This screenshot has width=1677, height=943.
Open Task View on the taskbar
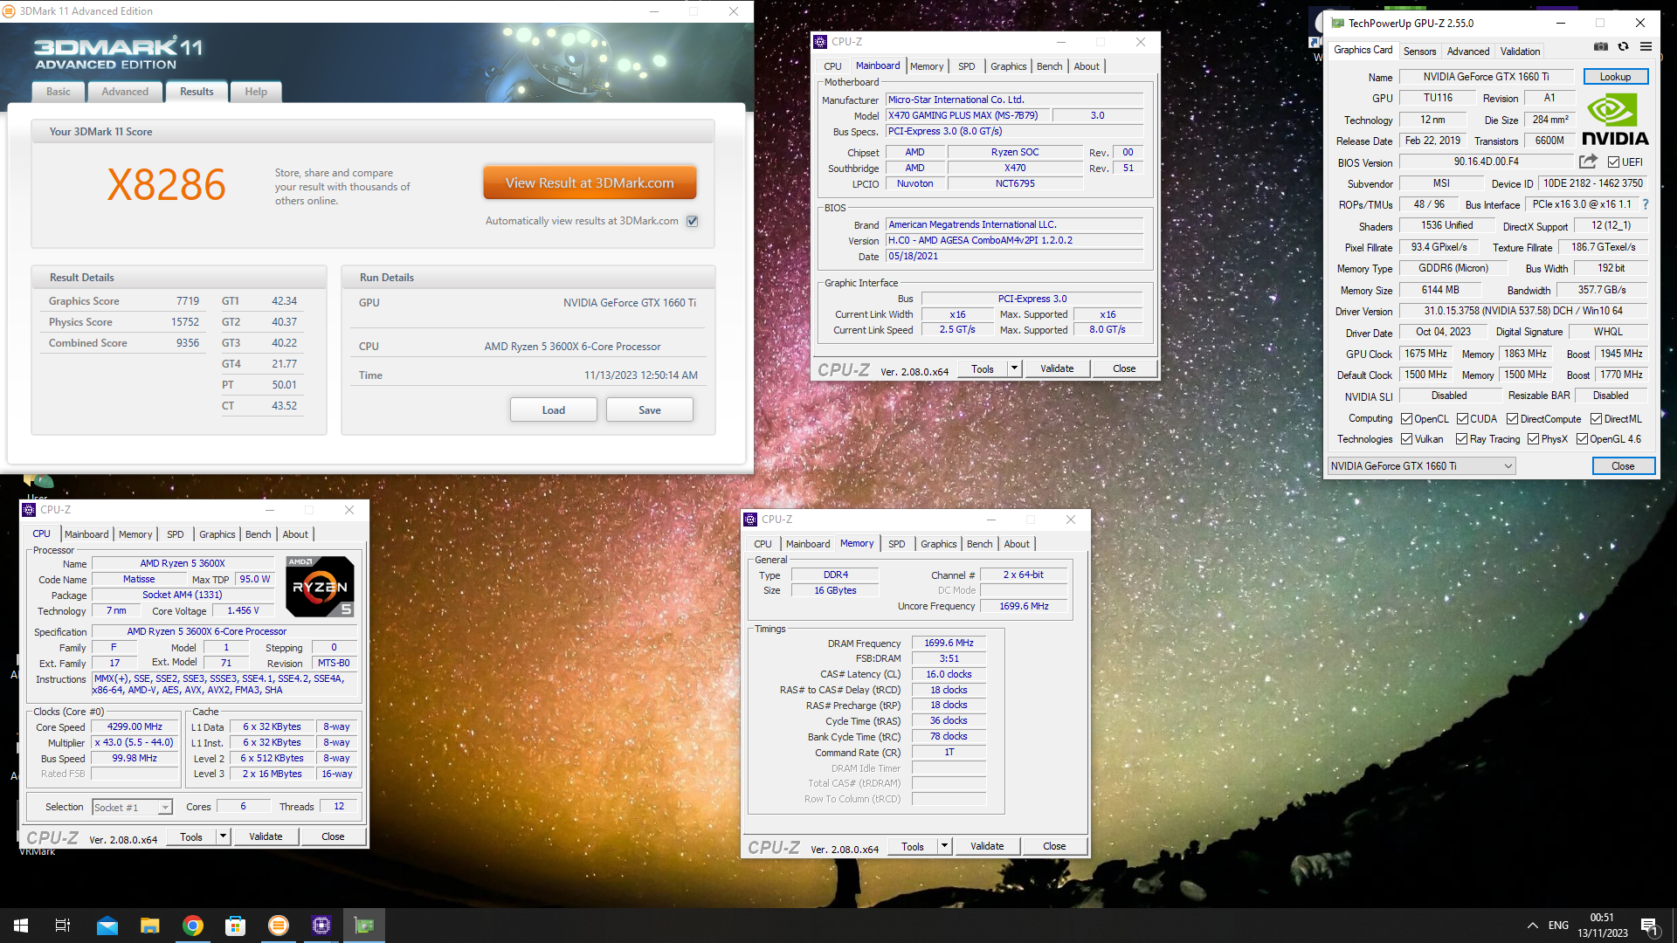tap(63, 926)
